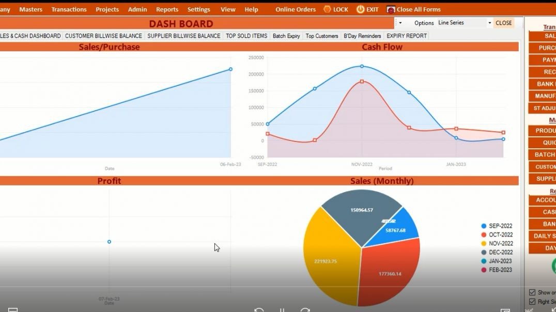Toggle the 'Right Si' checkbox at bottom right

533,301
